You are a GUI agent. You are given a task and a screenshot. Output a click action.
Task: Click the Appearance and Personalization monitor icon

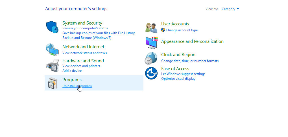[x=152, y=42]
